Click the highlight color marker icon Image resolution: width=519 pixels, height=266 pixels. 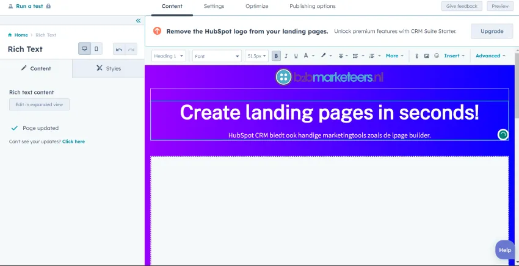tap(324, 56)
